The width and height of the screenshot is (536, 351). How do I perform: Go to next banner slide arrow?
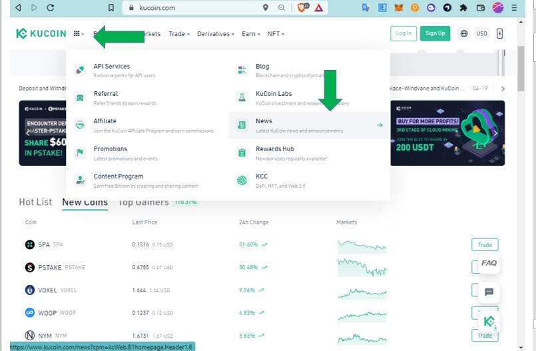click(x=495, y=133)
